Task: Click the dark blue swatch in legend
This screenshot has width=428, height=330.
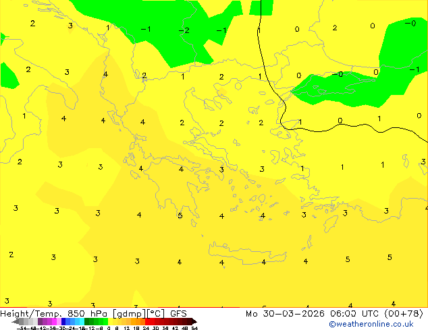Action: tap(63, 321)
